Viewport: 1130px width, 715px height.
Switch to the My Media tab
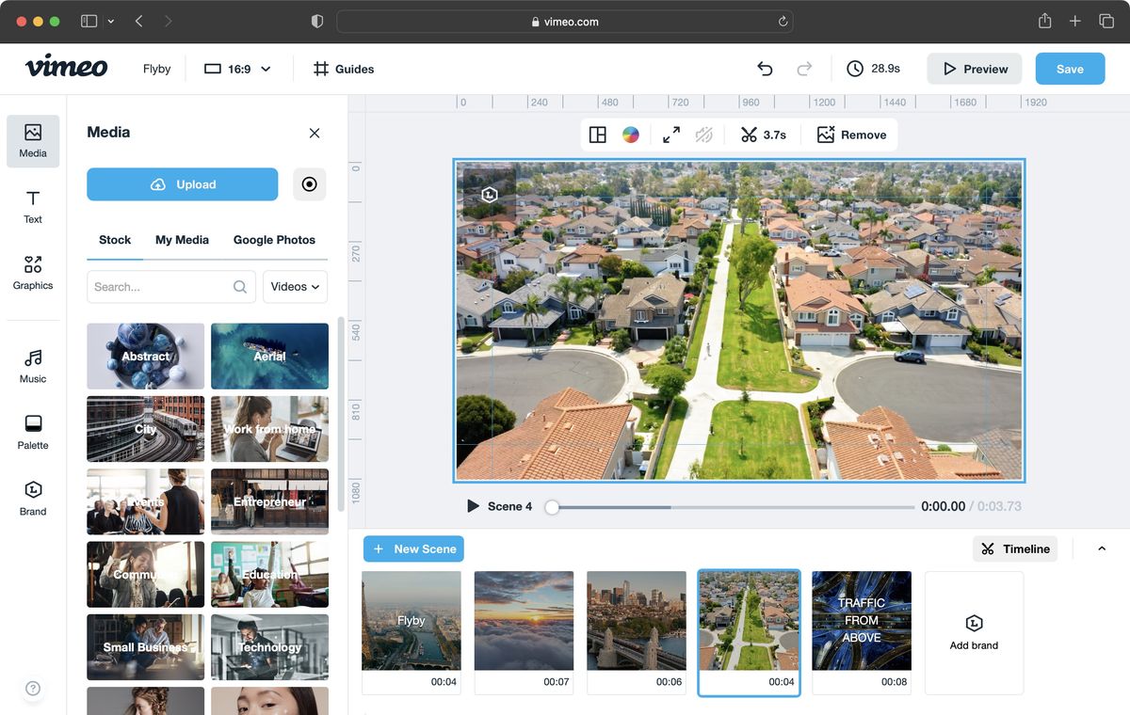pyautogui.click(x=182, y=240)
